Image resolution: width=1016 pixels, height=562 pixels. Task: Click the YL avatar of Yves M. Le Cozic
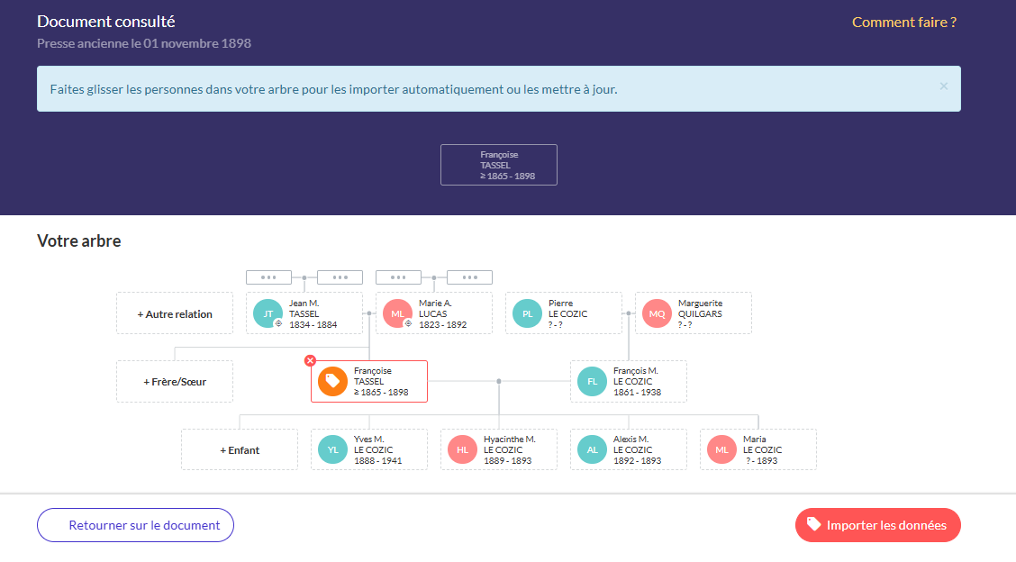pyautogui.click(x=333, y=449)
